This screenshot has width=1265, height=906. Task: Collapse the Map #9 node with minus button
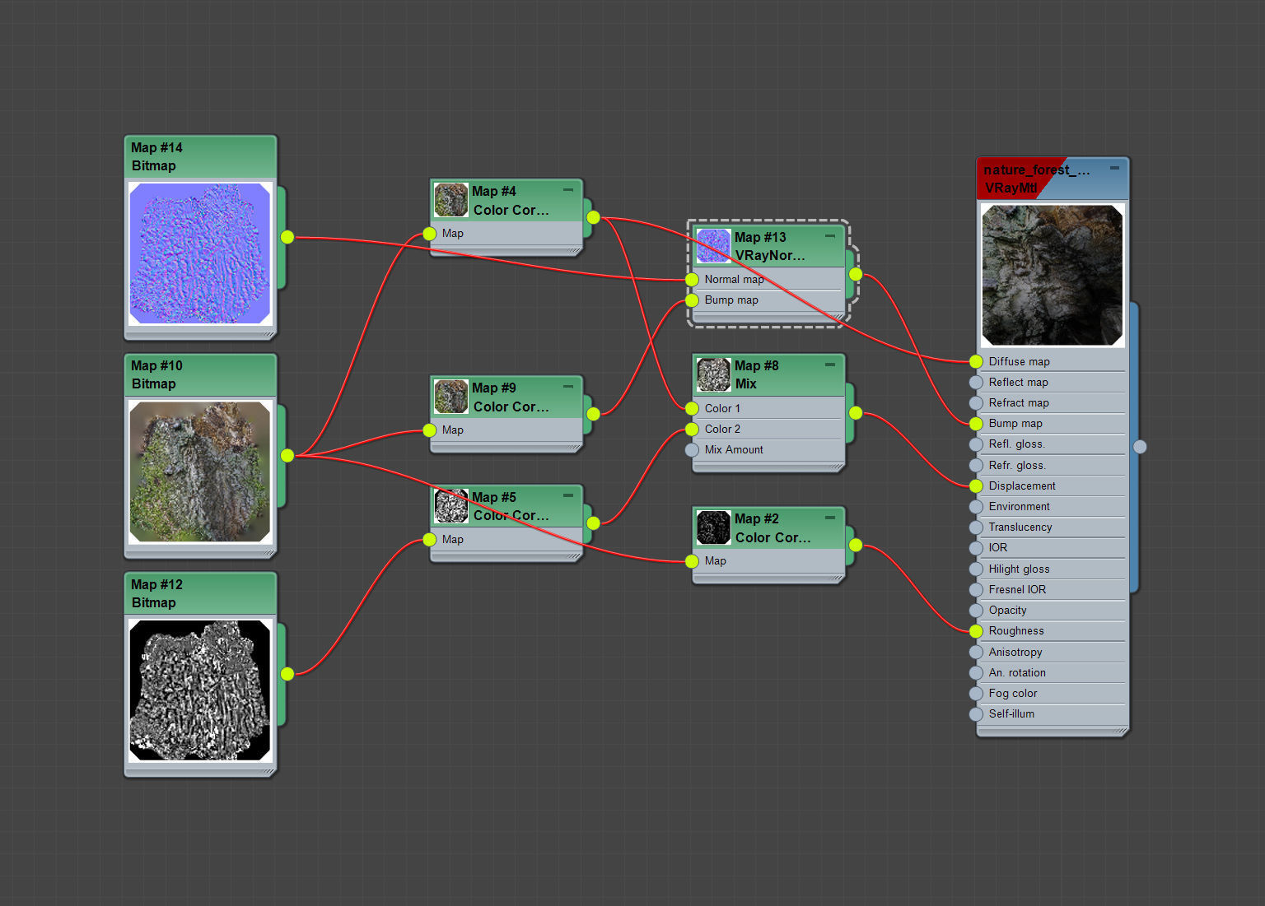tap(568, 387)
